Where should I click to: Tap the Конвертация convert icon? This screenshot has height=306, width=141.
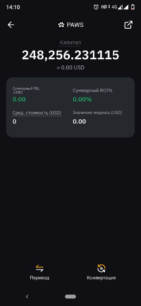[x=101, y=269]
